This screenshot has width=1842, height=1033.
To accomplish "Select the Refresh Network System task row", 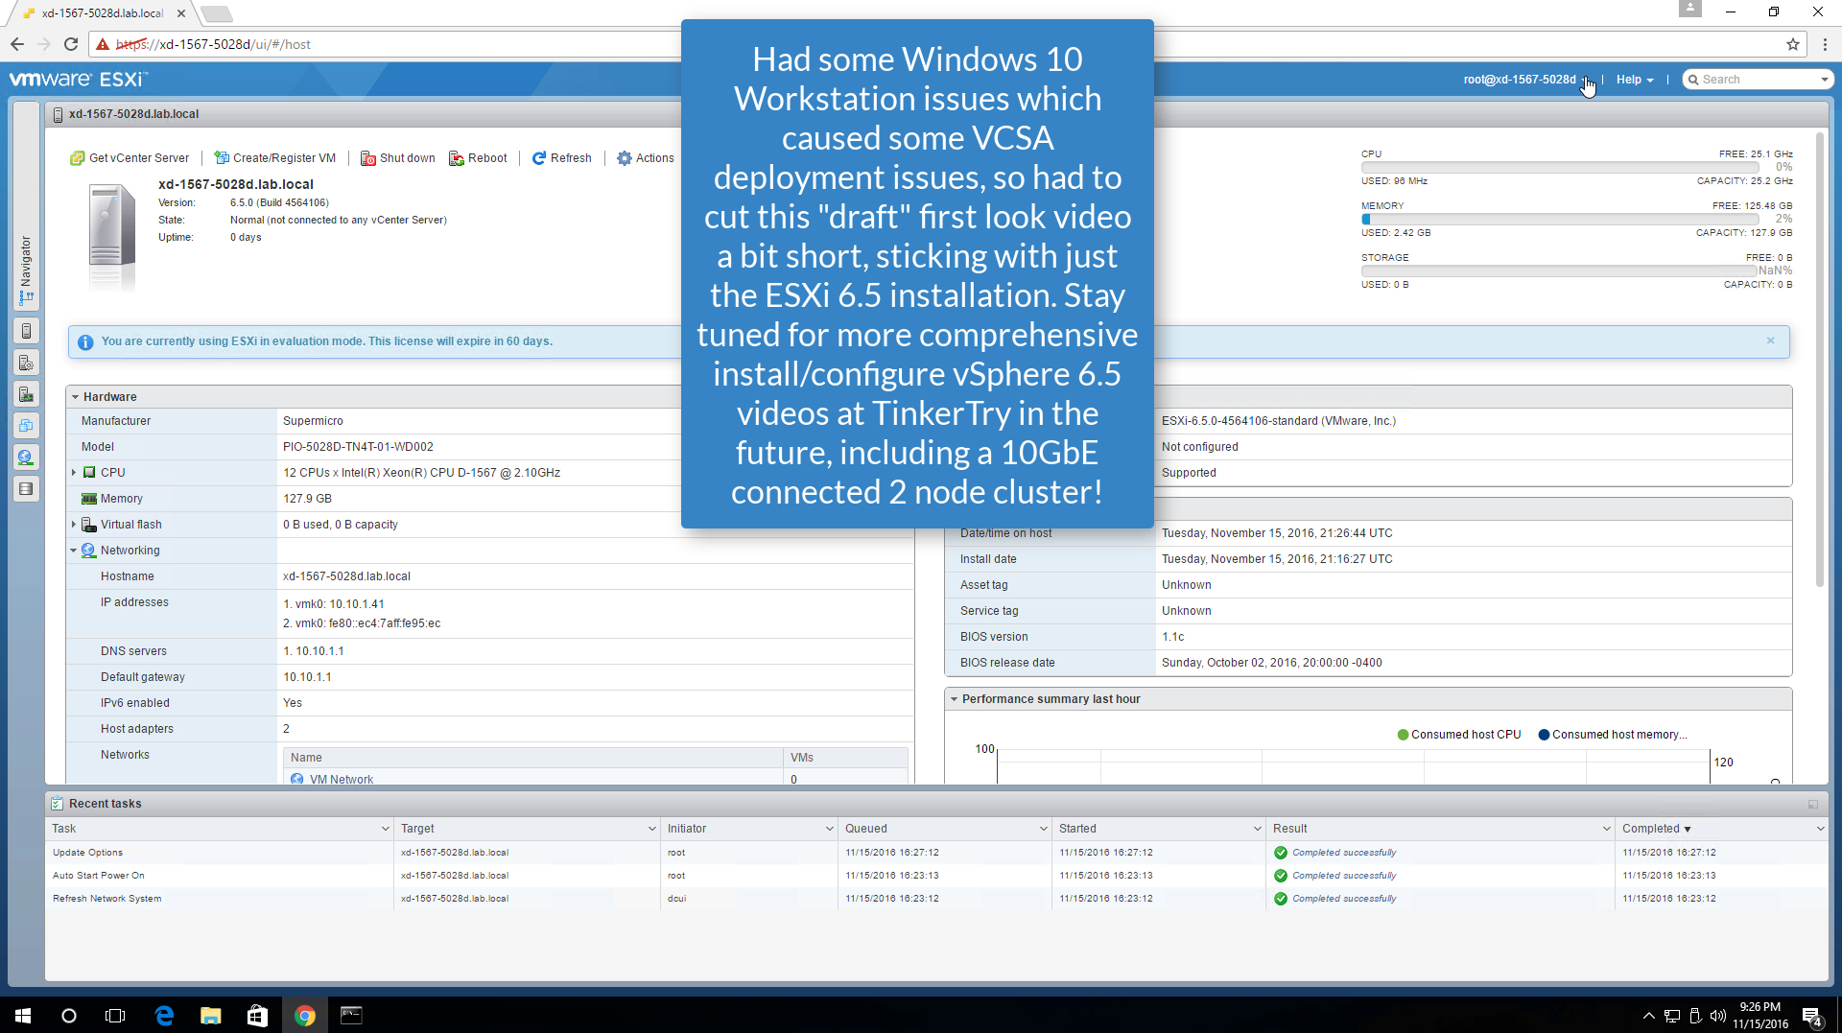I will tap(936, 899).
